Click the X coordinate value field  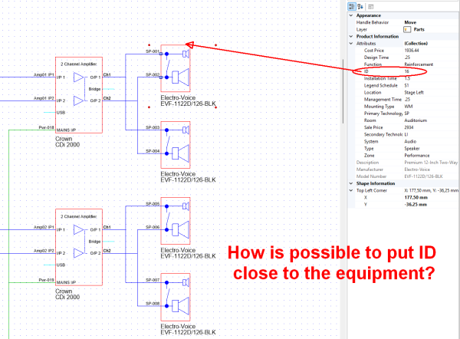[429, 197]
